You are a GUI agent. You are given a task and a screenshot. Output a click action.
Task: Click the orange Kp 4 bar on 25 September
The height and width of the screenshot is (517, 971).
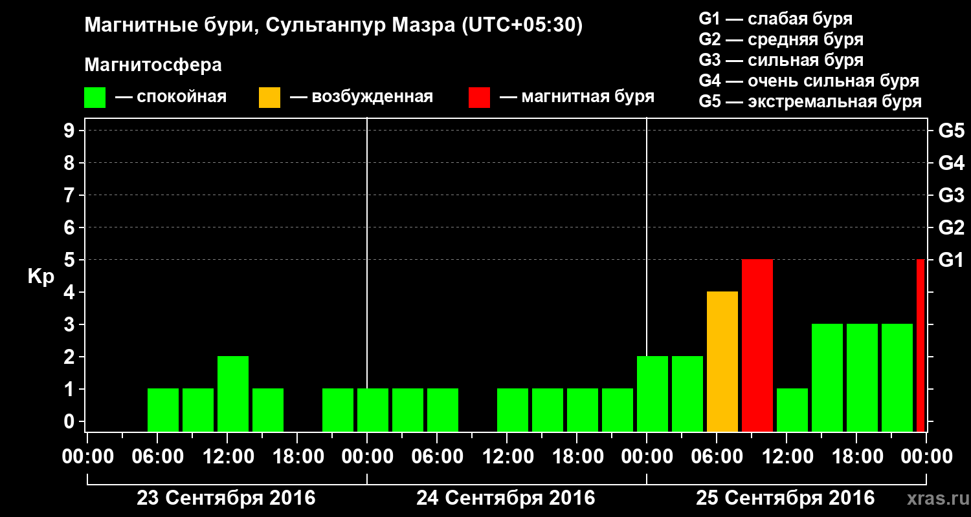(722, 362)
